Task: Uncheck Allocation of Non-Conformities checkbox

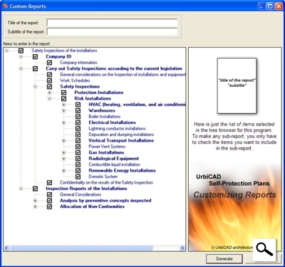Action: coord(49,206)
